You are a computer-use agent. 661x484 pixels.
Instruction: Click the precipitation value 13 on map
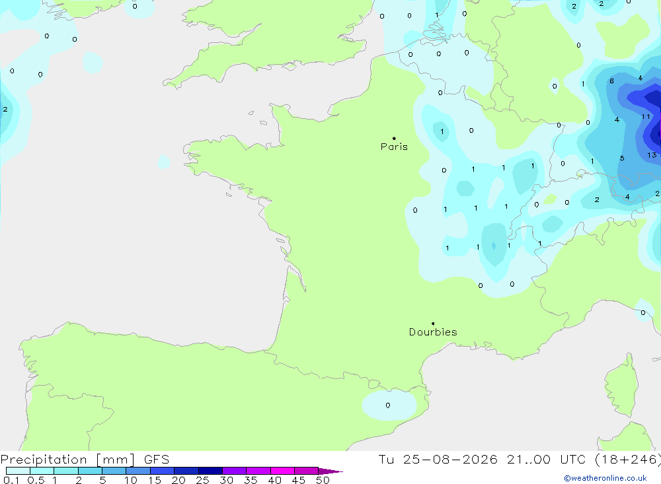click(x=652, y=155)
